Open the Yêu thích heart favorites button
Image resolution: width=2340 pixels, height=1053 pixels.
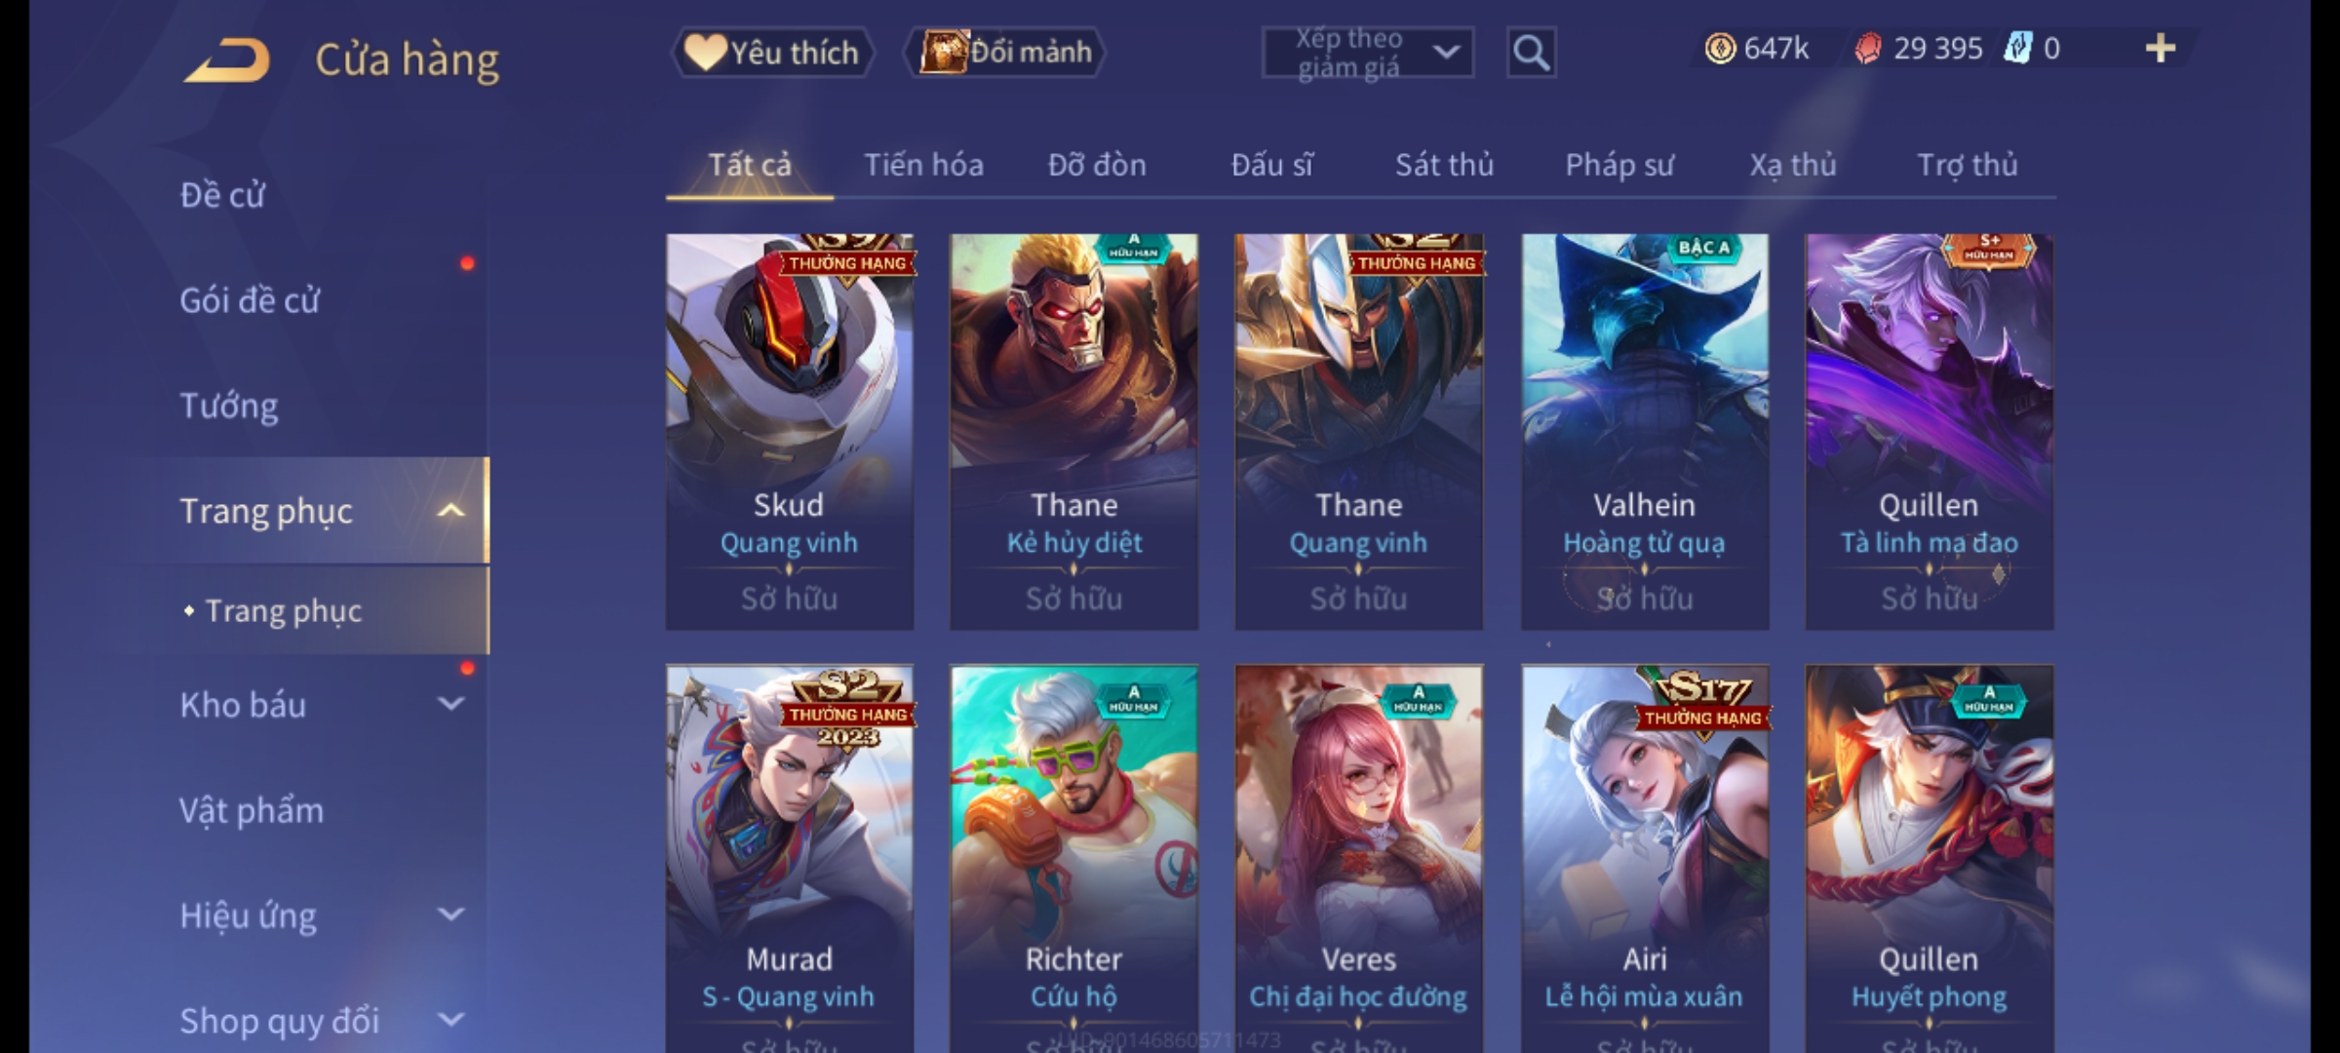(772, 53)
